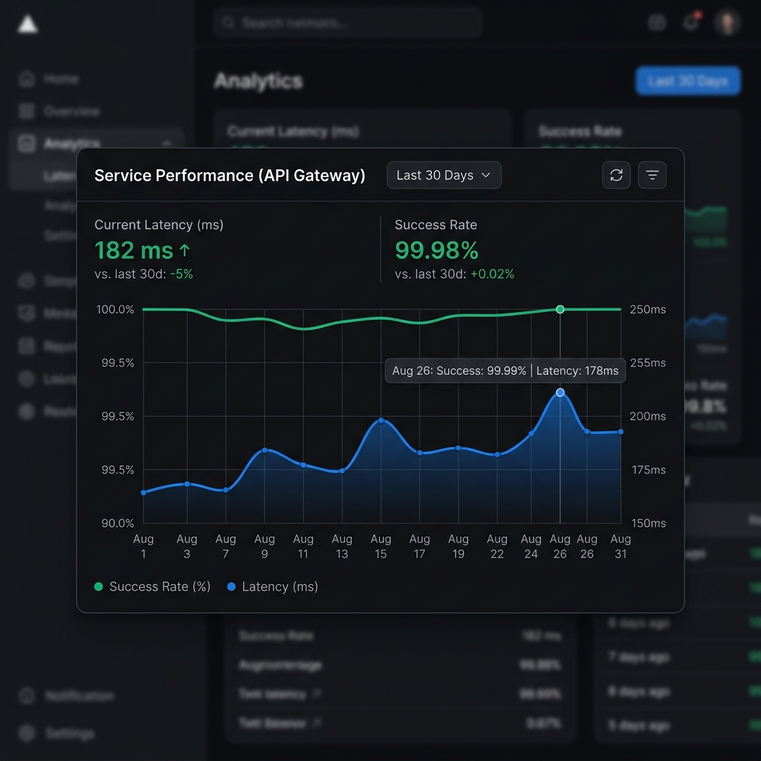This screenshot has width=761, height=761.
Task: Click the blue Last 30 Days button
Action: coord(687,80)
